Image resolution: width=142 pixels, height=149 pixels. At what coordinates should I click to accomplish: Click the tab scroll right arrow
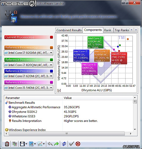(x=136, y=30)
